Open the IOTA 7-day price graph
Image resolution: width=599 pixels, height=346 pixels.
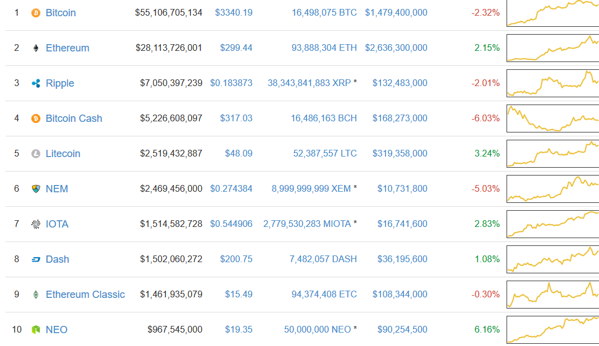pos(552,224)
